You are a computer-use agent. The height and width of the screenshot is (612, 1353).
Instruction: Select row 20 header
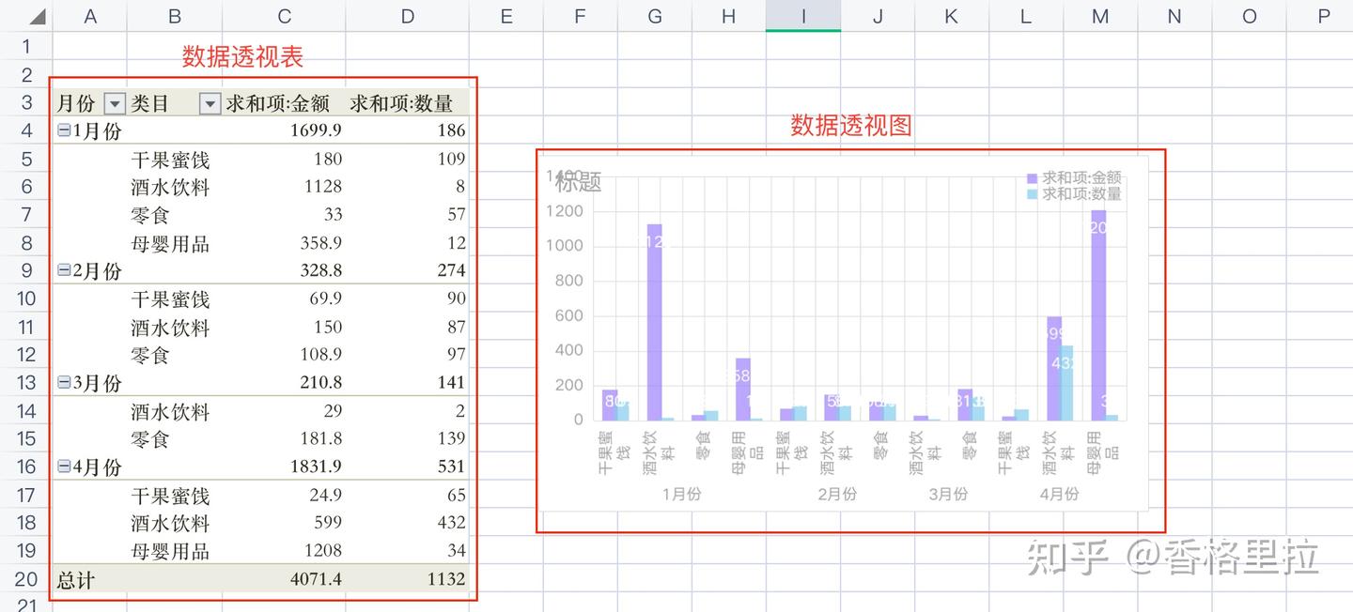point(26,579)
